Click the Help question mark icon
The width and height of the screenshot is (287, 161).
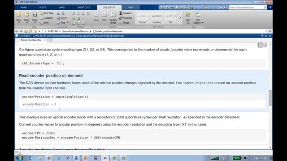[225, 7]
